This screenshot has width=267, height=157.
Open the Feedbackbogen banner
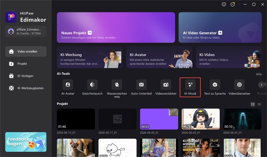26,142
